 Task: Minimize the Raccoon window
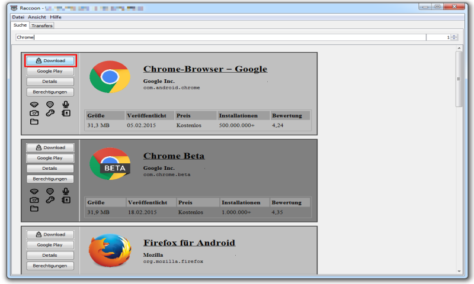pyautogui.click(x=425, y=7)
